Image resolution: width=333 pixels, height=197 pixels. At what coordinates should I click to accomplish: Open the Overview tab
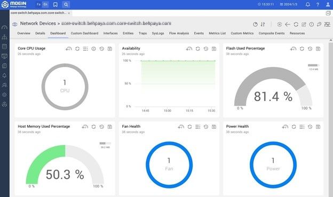point(24,33)
